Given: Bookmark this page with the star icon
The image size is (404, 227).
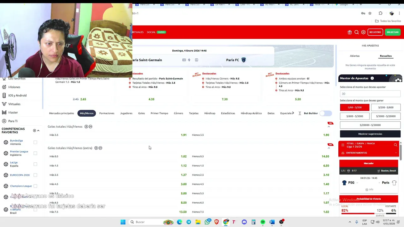Looking at the screenshot, I should pyautogui.click(x=370, y=13).
